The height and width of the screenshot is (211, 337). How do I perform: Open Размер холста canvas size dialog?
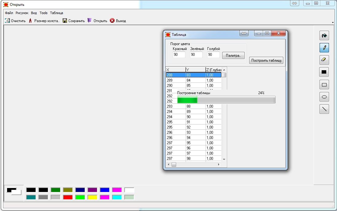pyautogui.click(x=44, y=21)
